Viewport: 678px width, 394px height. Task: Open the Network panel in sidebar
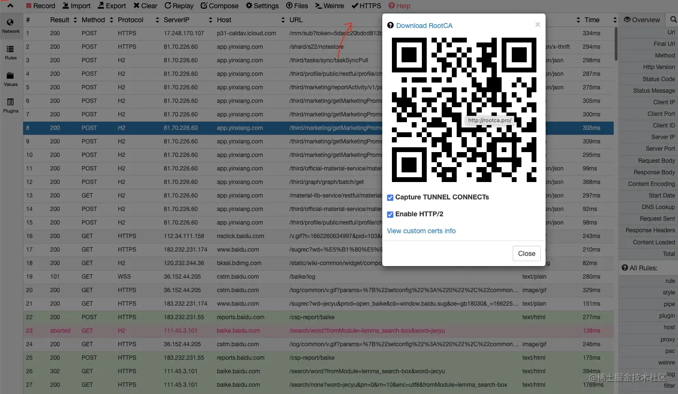pyautogui.click(x=11, y=26)
